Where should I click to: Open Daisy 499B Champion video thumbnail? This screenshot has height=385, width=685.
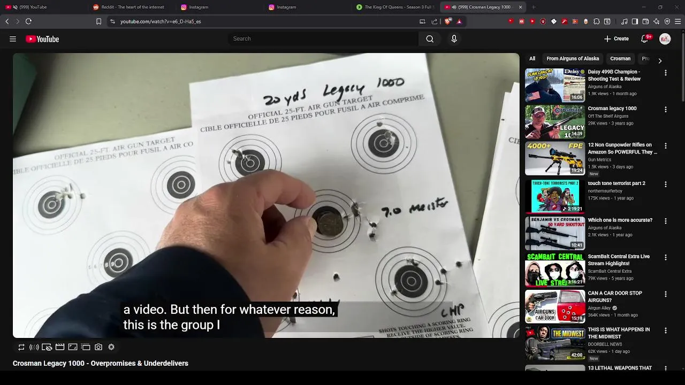point(555,85)
